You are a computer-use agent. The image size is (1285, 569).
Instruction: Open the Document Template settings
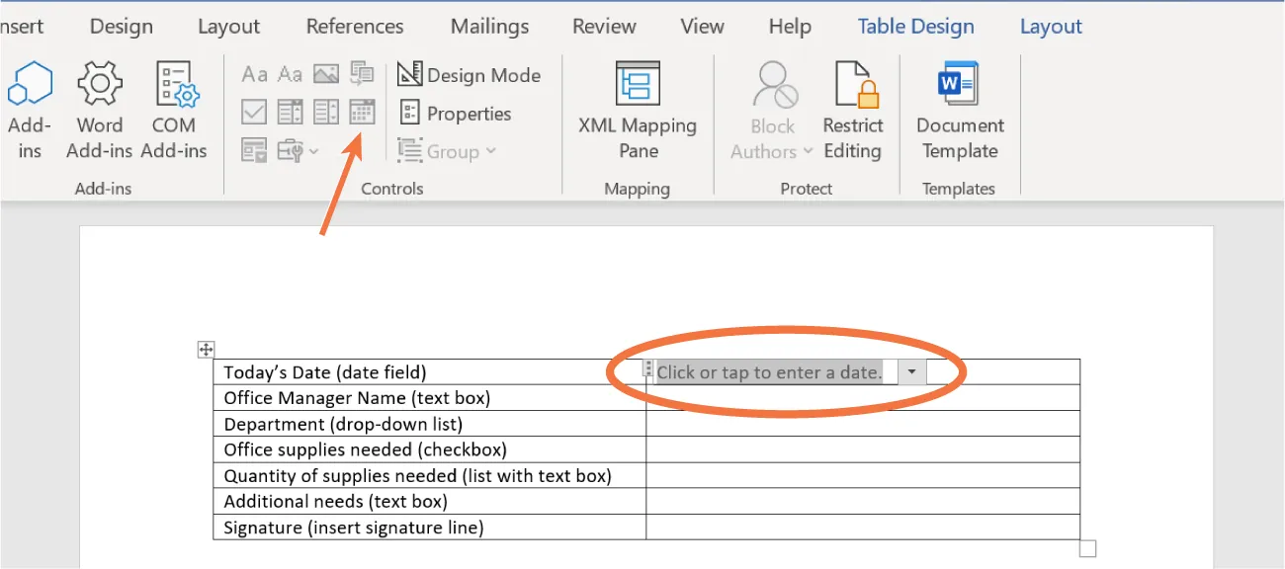958,109
